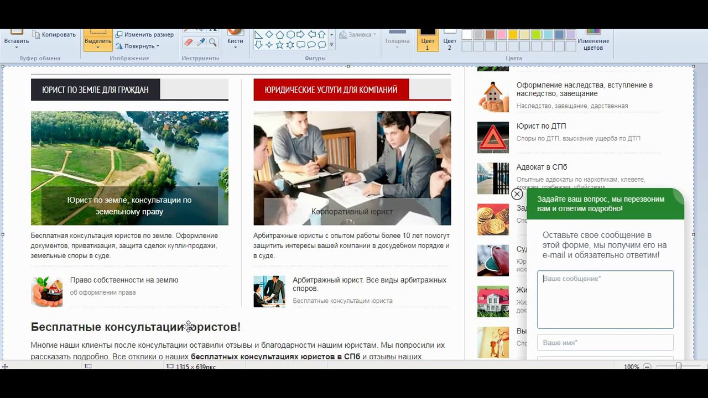Choose the brown color swatch
Screen dimensions: 708x398
(x=490, y=35)
